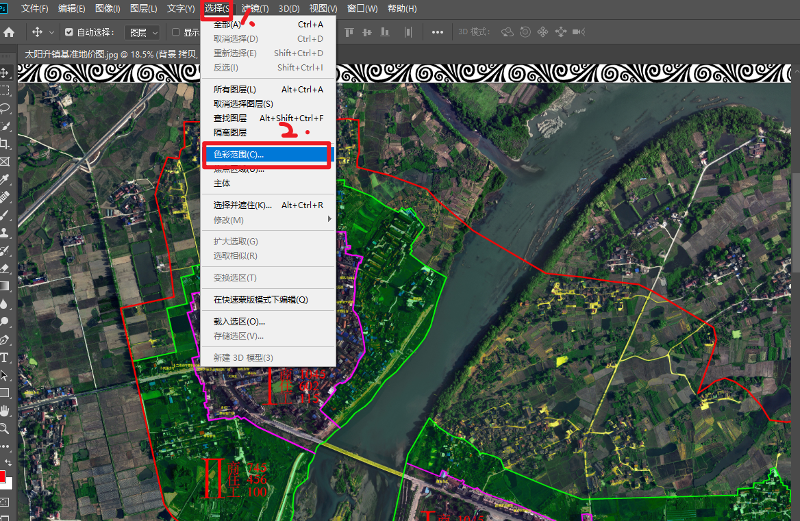The width and height of the screenshot is (800, 521).
Task: Open the 编辑(E) menu
Action: (71, 9)
